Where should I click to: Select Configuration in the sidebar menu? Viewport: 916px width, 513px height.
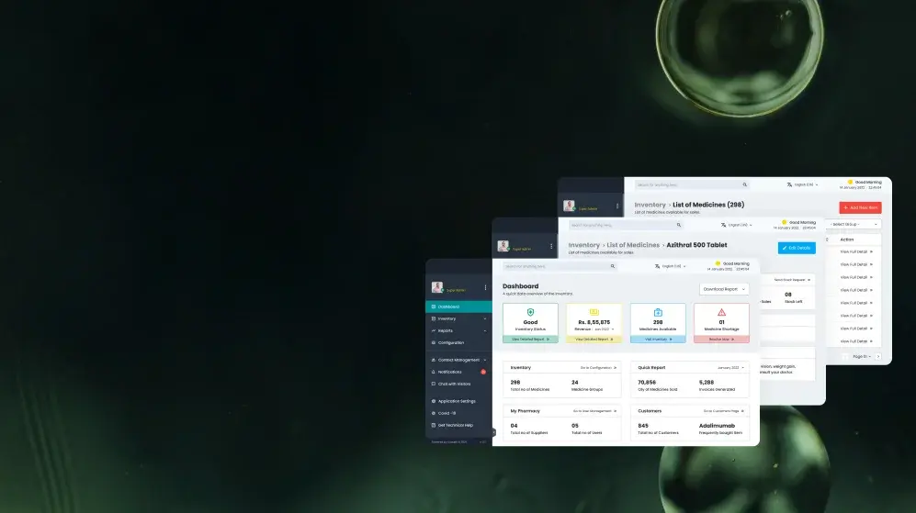click(450, 342)
